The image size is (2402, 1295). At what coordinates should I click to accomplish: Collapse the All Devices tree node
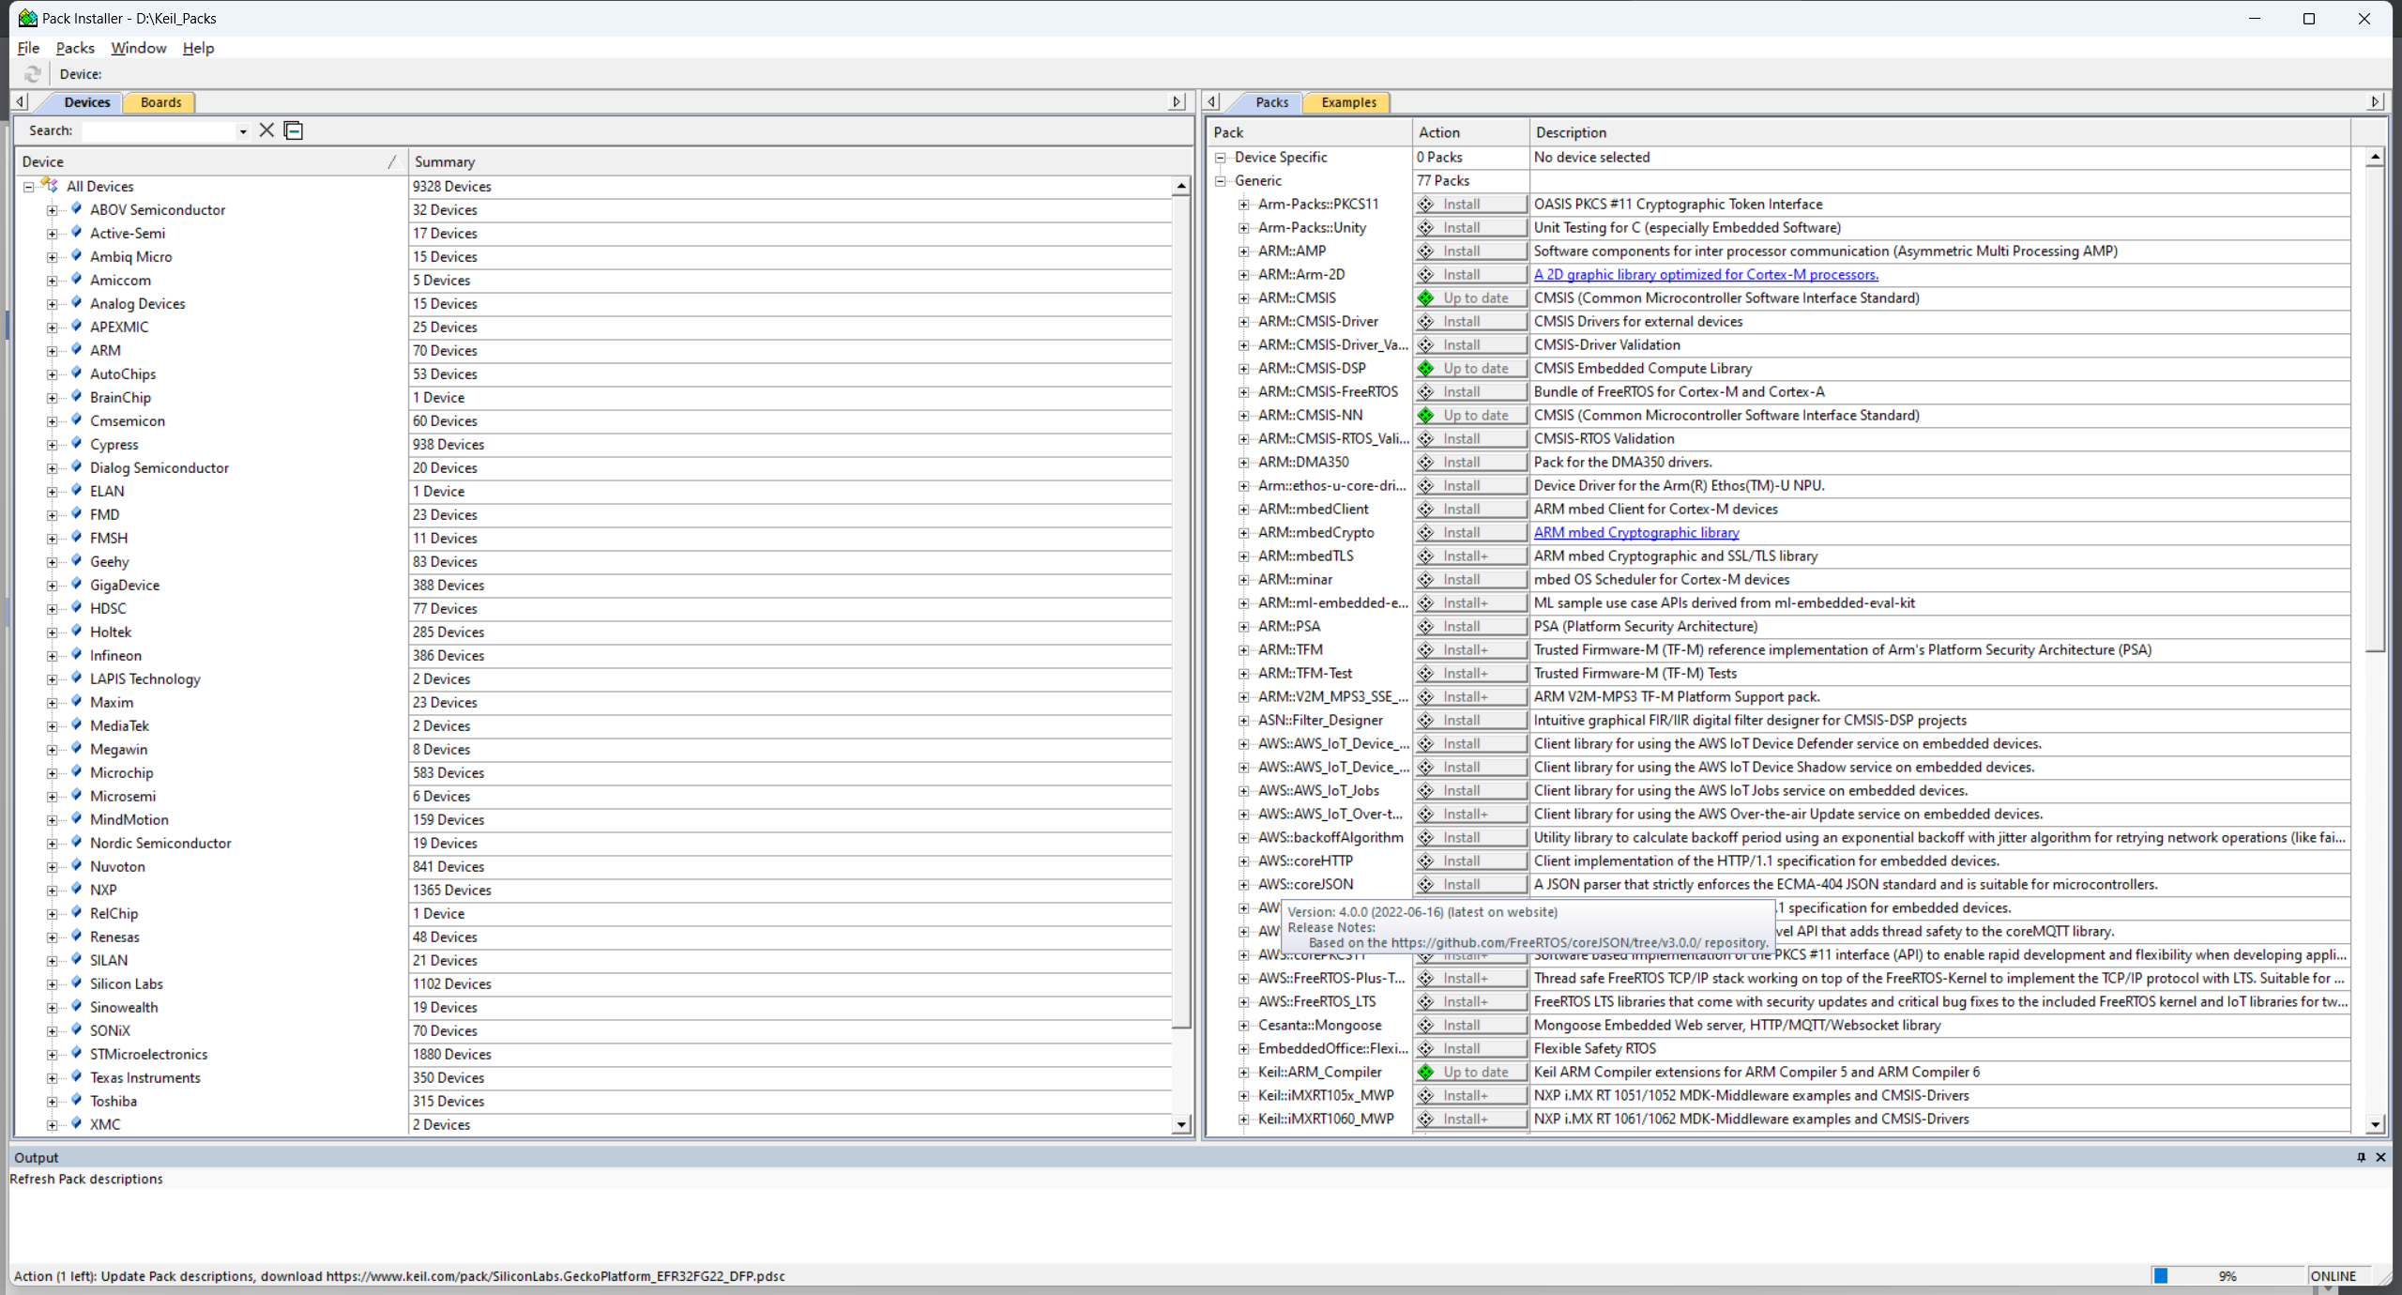pyautogui.click(x=29, y=187)
